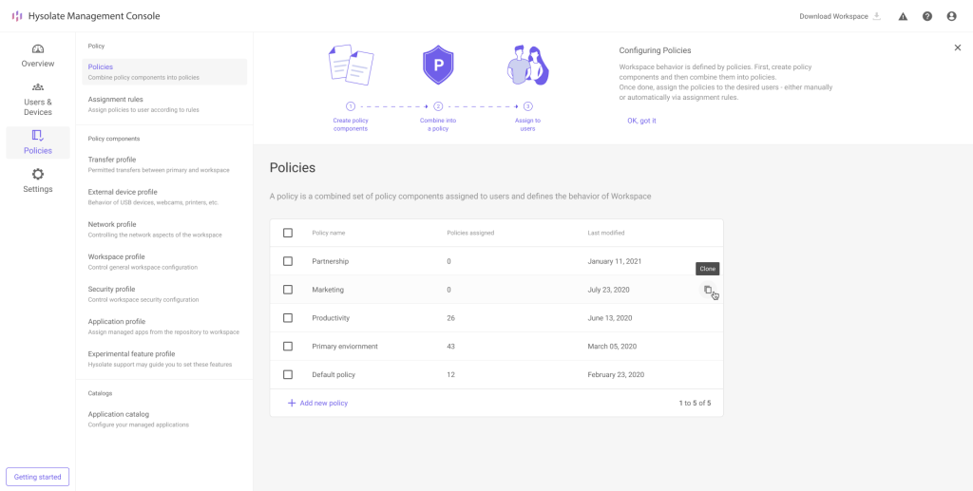Viewport: 973px width, 491px height.
Task: Open Settings via the gear icon
Action: coord(38,179)
